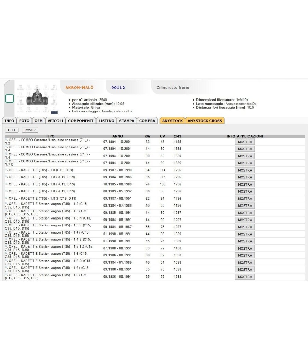Click the 114 CV value
The height and width of the screenshot is (359, 308).
(x=163, y=170)
